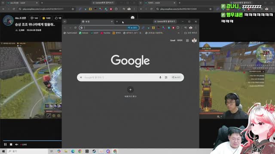This screenshot has height=154, width=275.
Task: Click the add shortcut plus button
Action: (130, 89)
